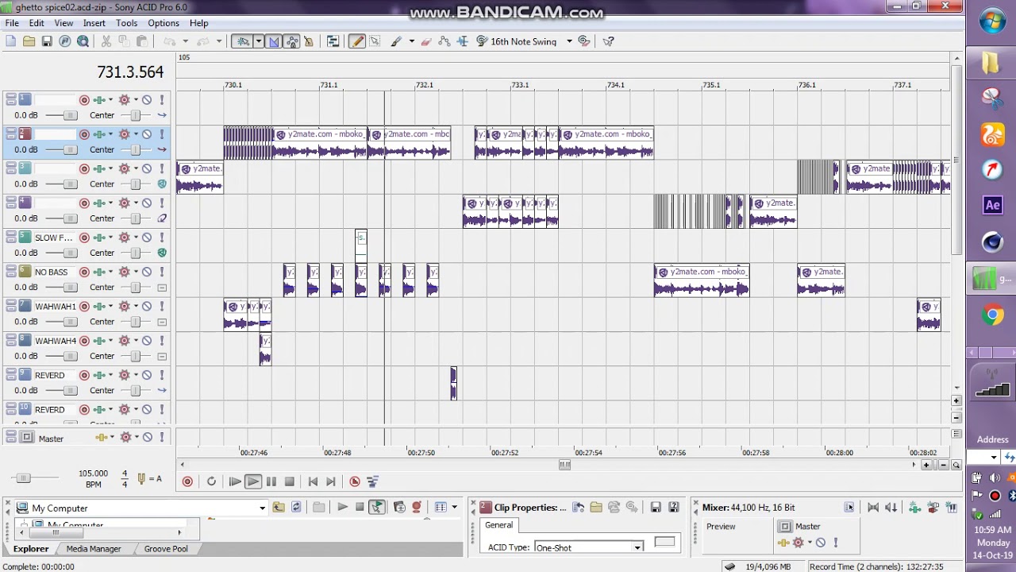Image resolution: width=1016 pixels, height=572 pixels.
Task: Open the Edit menu
Action: [x=37, y=23]
